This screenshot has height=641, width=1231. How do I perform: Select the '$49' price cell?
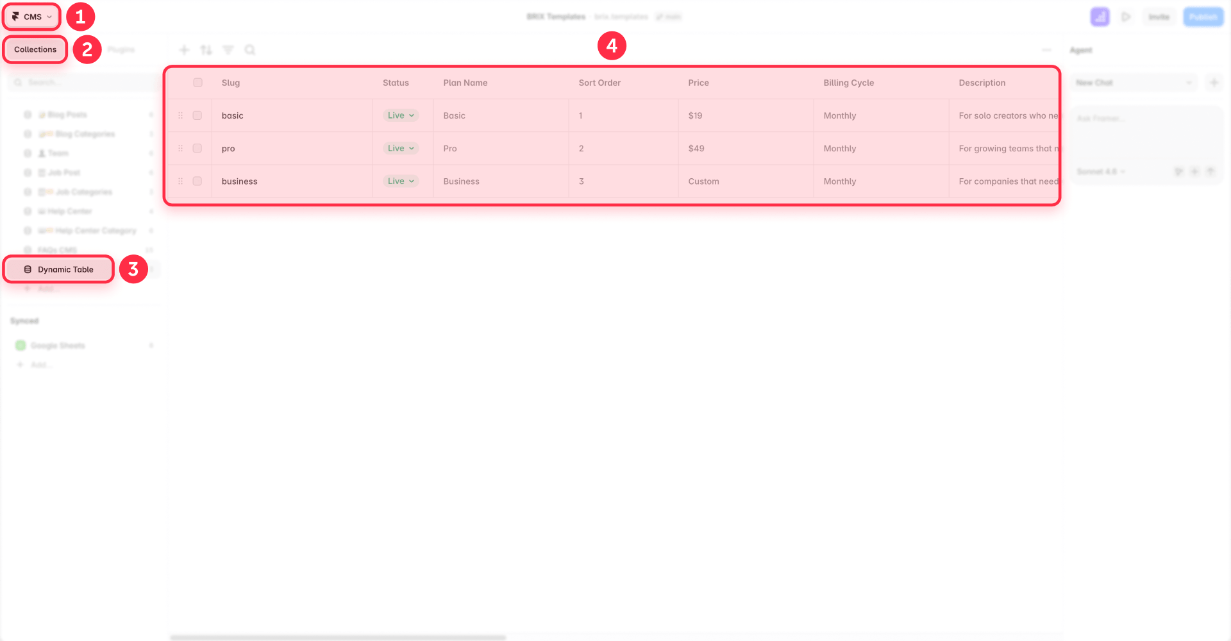746,148
